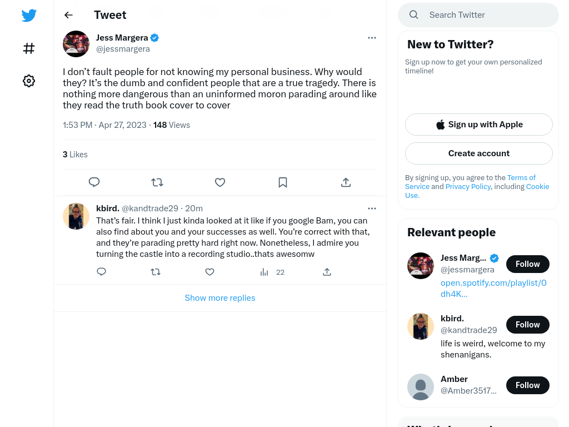The height and width of the screenshot is (427, 569).
Task: Show more replies
Action: pyautogui.click(x=220, y=298)
